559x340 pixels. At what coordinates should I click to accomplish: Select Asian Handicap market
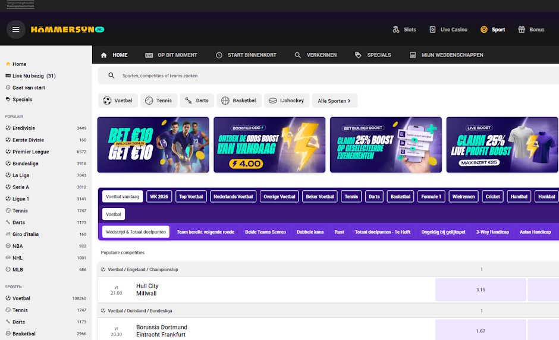tap(535, 232)
